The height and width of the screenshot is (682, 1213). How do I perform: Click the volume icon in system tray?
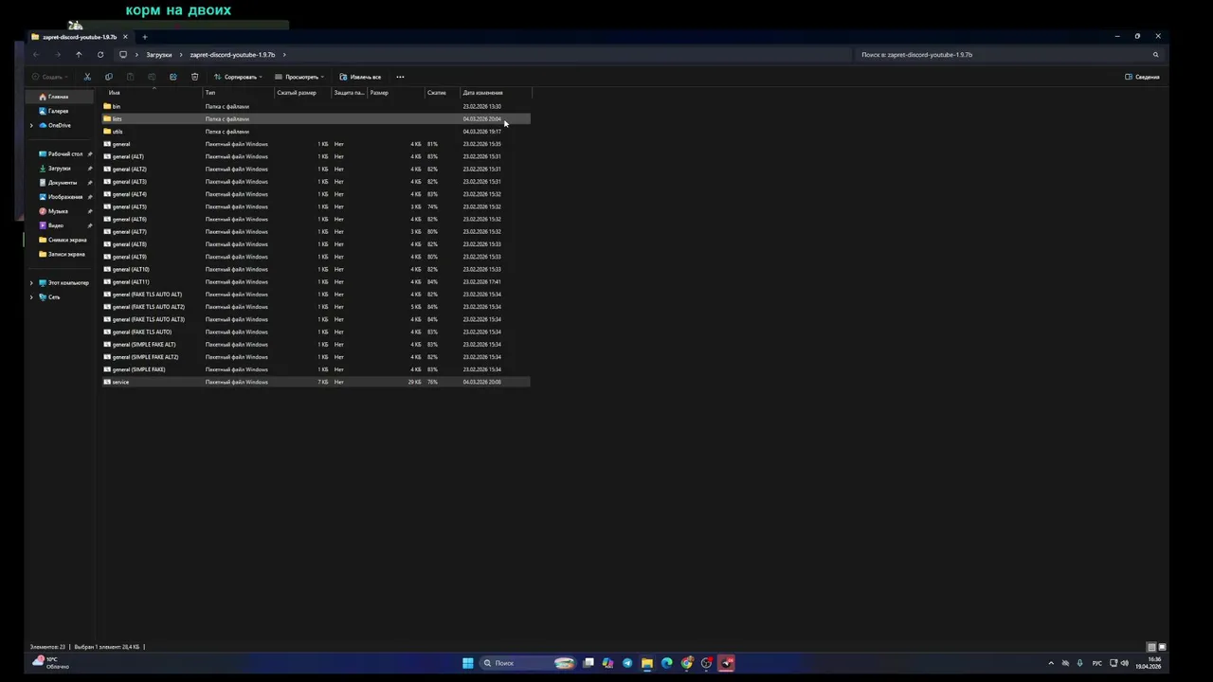[x=1125, y=663]
